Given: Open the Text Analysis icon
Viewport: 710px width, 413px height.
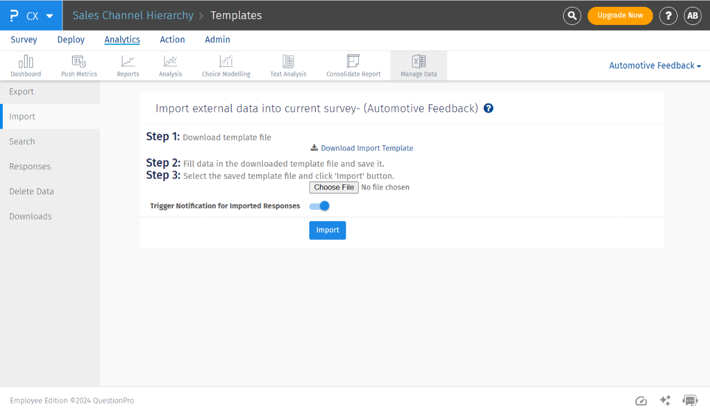Looking at the screenshot, I should (x=288, y=62).
